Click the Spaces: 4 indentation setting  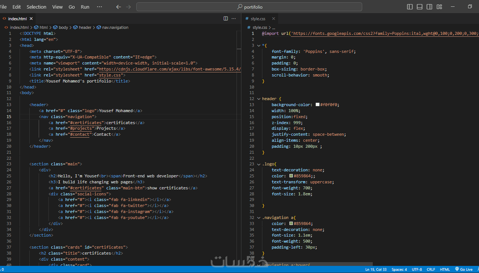coord(399,269)
